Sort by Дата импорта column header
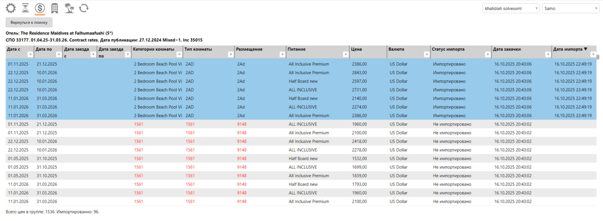This screenshot has width=603, height=221. tap(570, 49)
